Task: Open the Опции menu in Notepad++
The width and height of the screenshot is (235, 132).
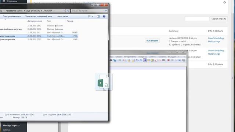Action: tap(119, 57)
